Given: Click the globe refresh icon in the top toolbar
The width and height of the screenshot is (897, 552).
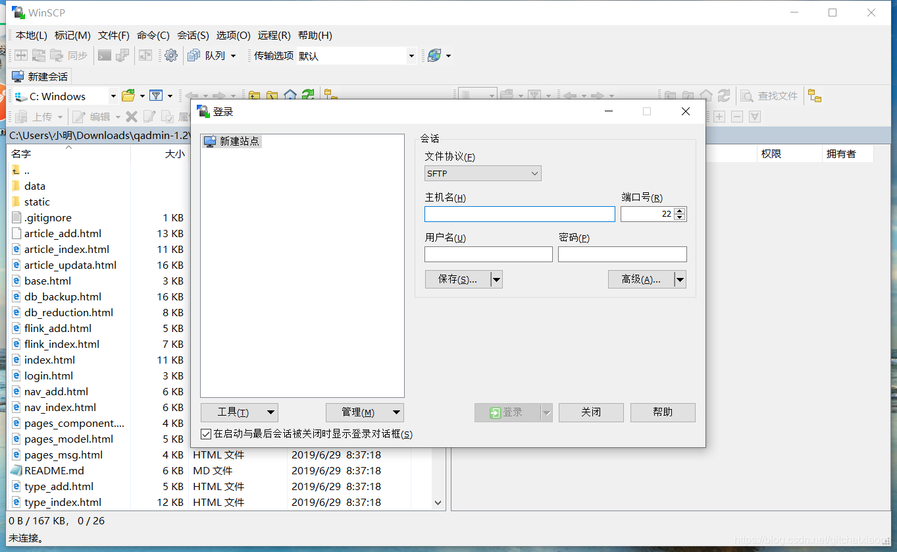Looking at the screenshot, I should point(434,56).
